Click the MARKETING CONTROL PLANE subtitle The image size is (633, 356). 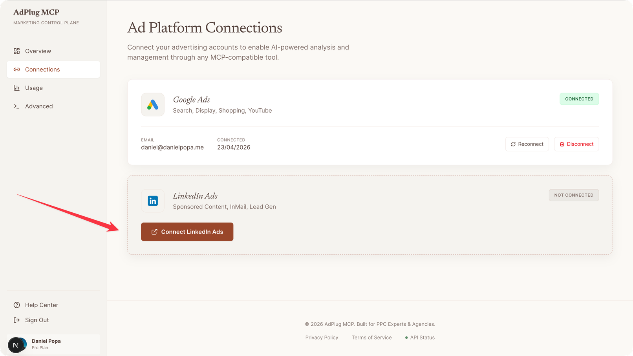click(46, 23)
